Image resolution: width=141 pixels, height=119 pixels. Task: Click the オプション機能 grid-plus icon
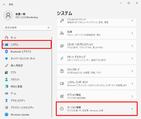pos(62,96)
